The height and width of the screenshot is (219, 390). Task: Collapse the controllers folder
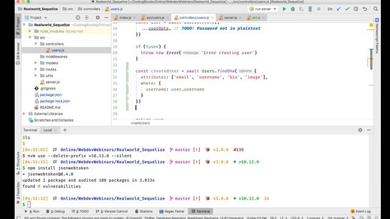pos(36,44)
